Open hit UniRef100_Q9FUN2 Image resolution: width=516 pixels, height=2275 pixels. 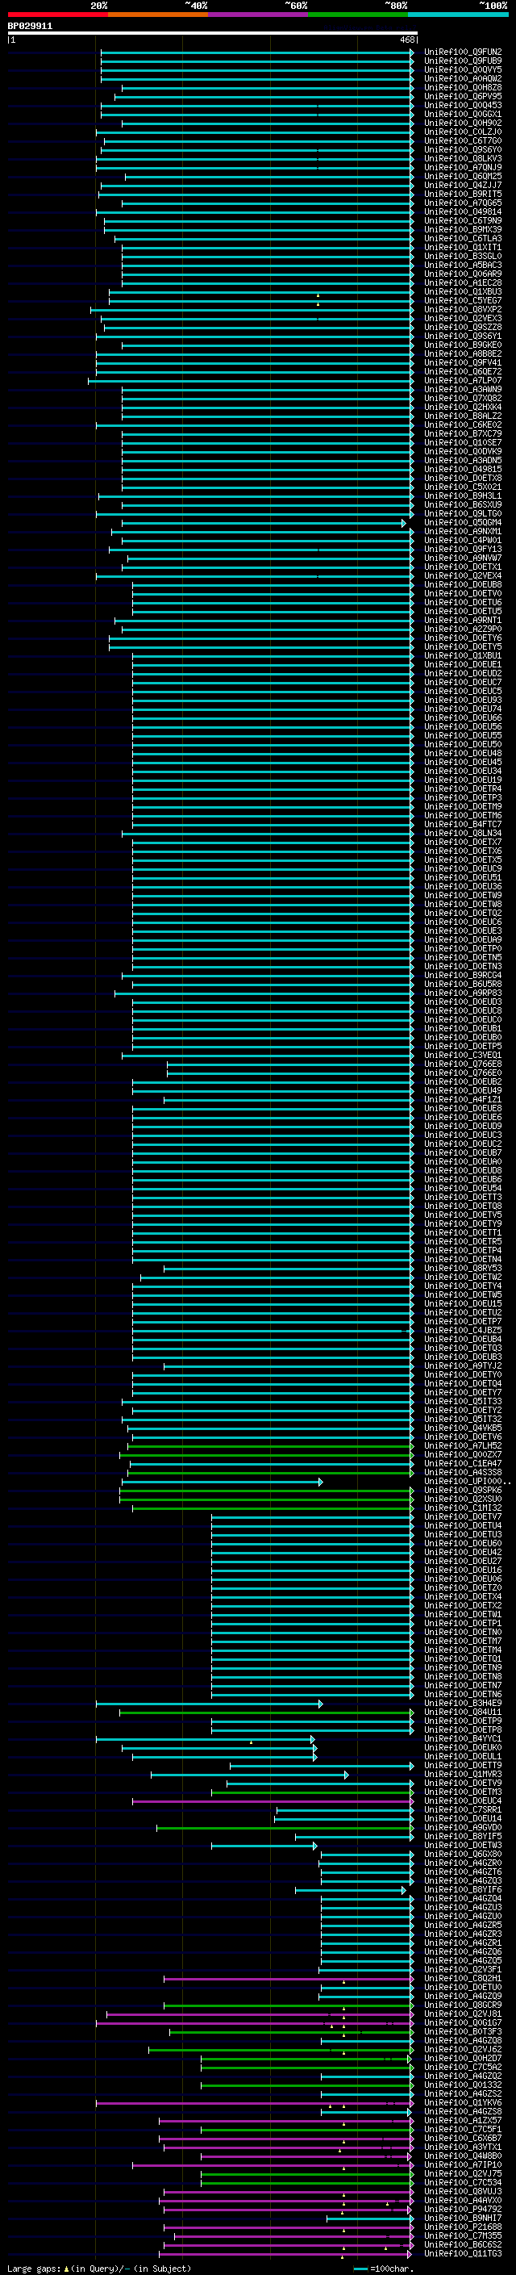(463, 52)
